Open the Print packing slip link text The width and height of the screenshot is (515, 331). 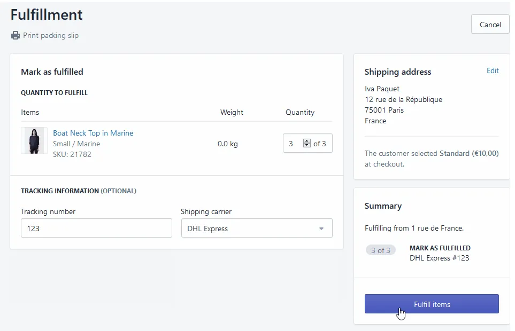(x=51, y=35)
